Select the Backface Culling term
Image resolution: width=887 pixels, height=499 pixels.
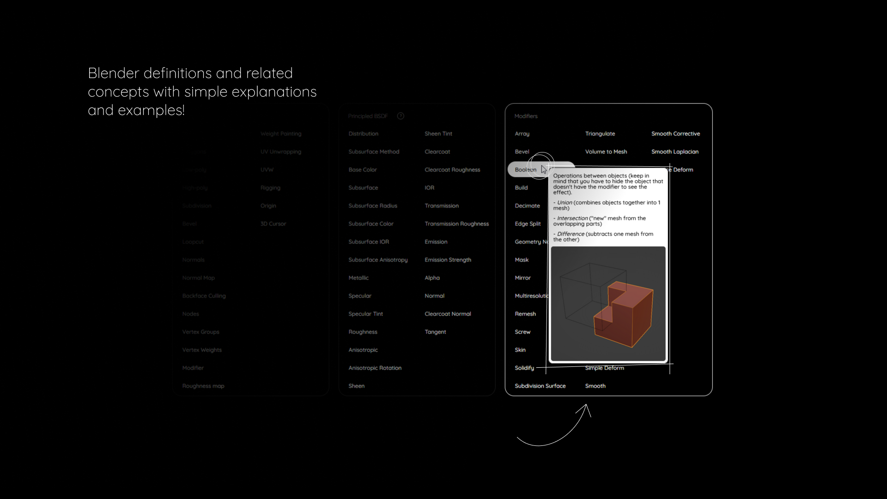pos(204,296)
